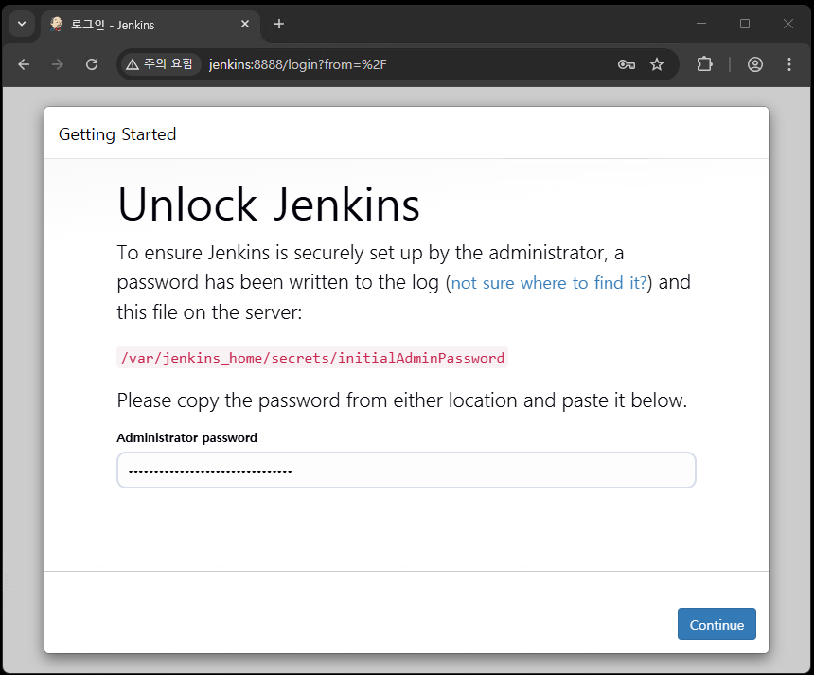The image size is (814, 675).
Task: Open a new browser tab
Action: tap(279, 24)
